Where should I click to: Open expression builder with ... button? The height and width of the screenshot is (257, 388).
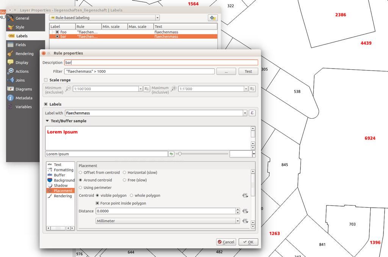pyautogui.click(x=226, y=71)
